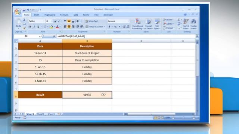Click Format cells button

click(x=168, y=28)
